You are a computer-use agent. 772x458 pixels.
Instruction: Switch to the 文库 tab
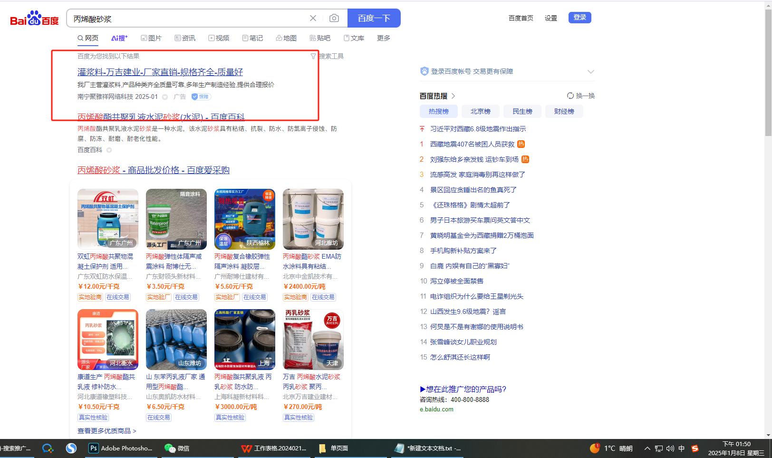[354, 38]
